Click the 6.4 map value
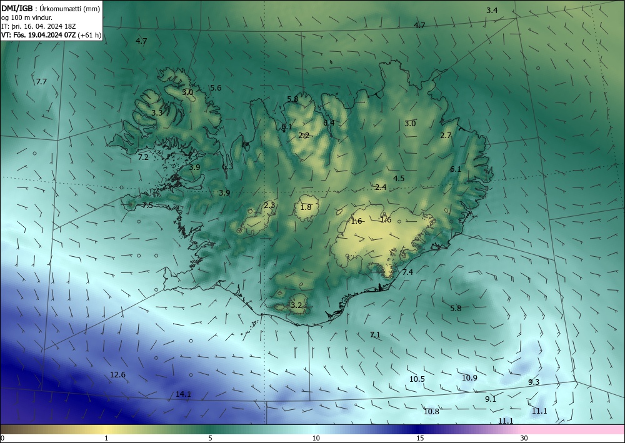Screen dimensions: 625x443 pyautogui.click(x=329, y=122)
